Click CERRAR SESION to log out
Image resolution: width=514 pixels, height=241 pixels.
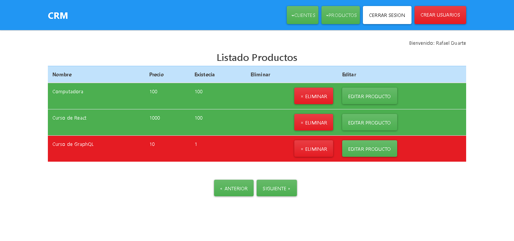pyautogui.click(x=387, y=15)
